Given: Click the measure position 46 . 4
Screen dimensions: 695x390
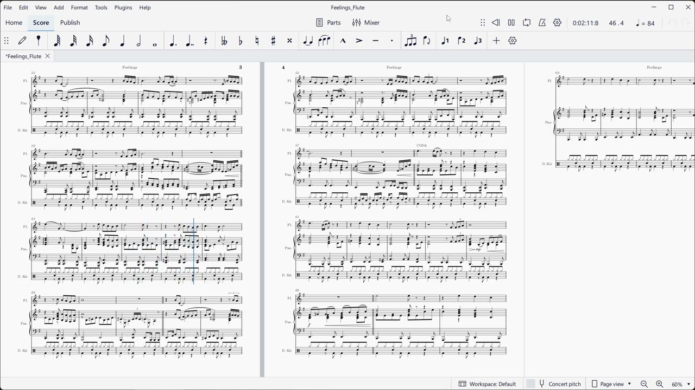Looking at the screenshot, I should click(x=616, y=23).
